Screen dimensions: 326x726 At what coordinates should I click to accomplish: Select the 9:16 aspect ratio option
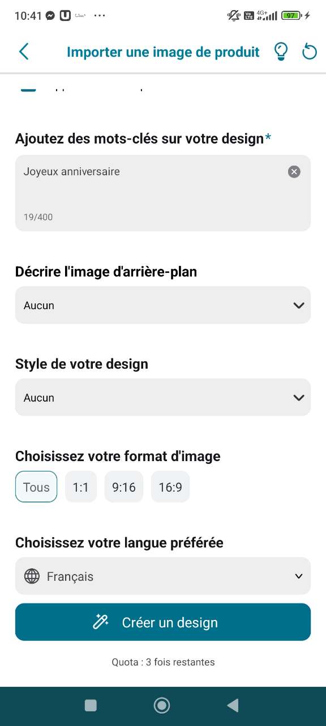[123, 487]
